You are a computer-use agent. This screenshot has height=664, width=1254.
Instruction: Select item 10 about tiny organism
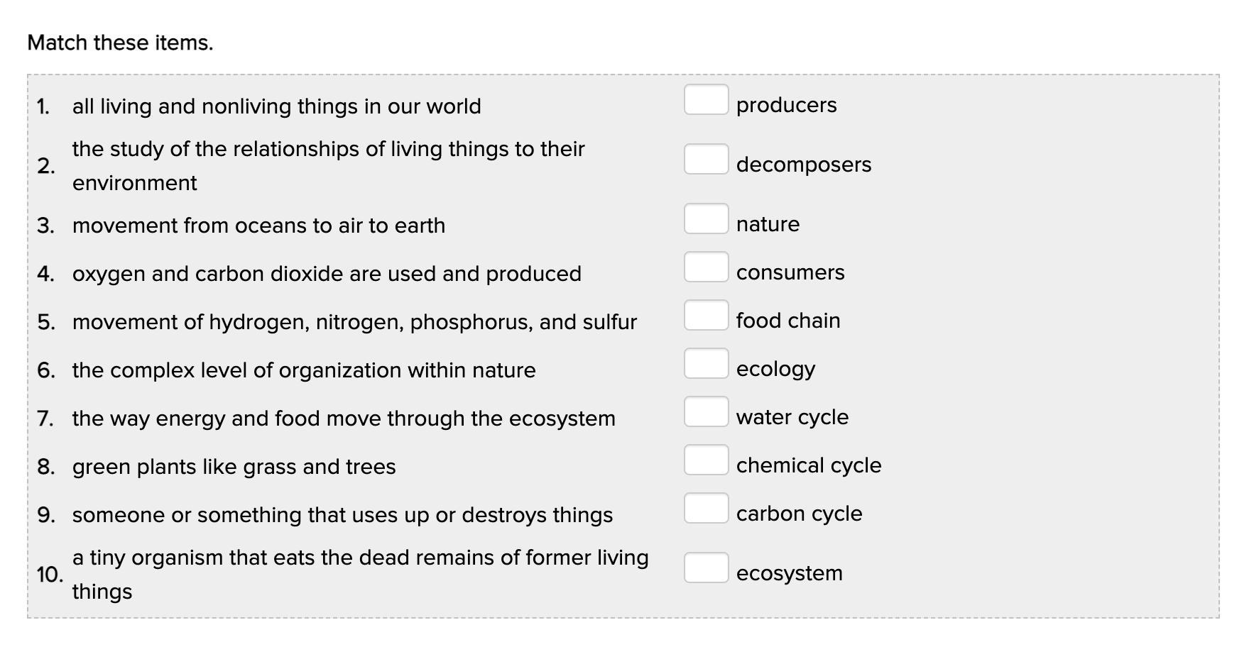coord(360,575)
